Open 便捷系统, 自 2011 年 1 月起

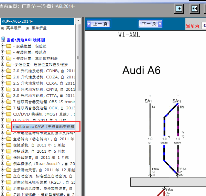tap(39, 145)
